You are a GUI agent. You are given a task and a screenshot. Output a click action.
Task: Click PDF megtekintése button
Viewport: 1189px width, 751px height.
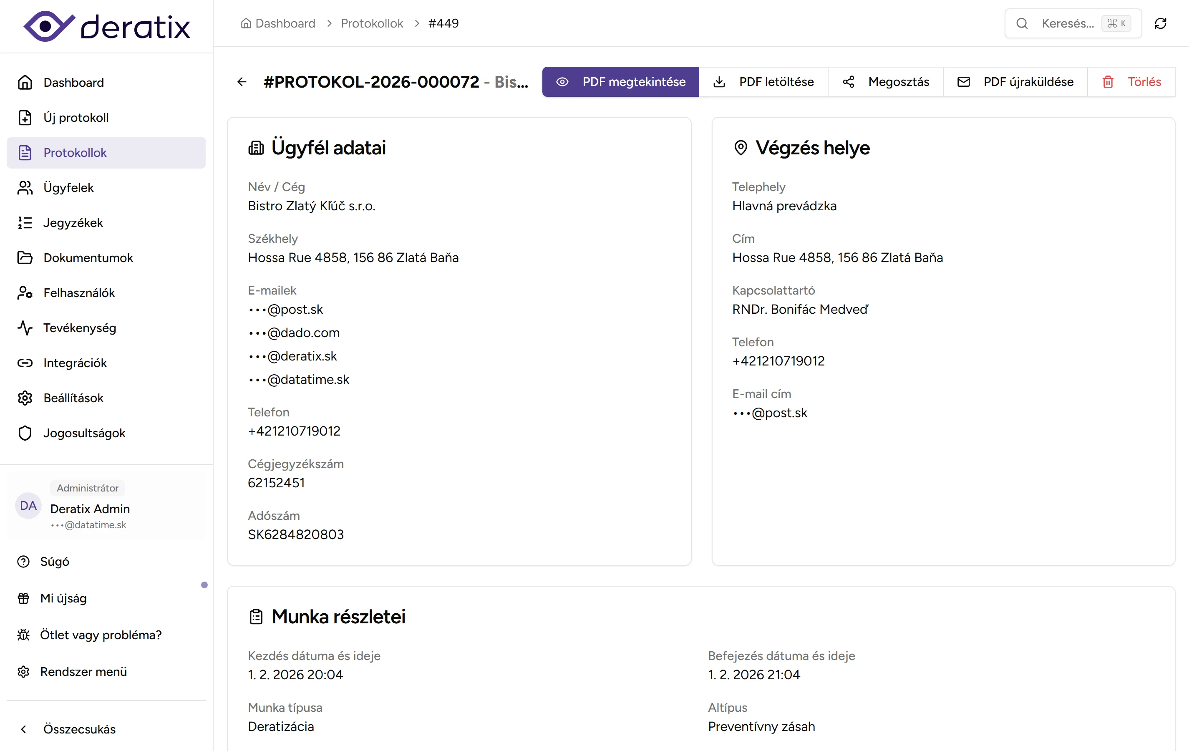pyautogui.click(x=620, y=82)
